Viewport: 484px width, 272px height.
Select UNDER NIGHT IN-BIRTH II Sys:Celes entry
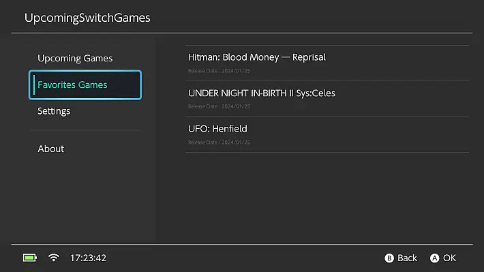327,99
